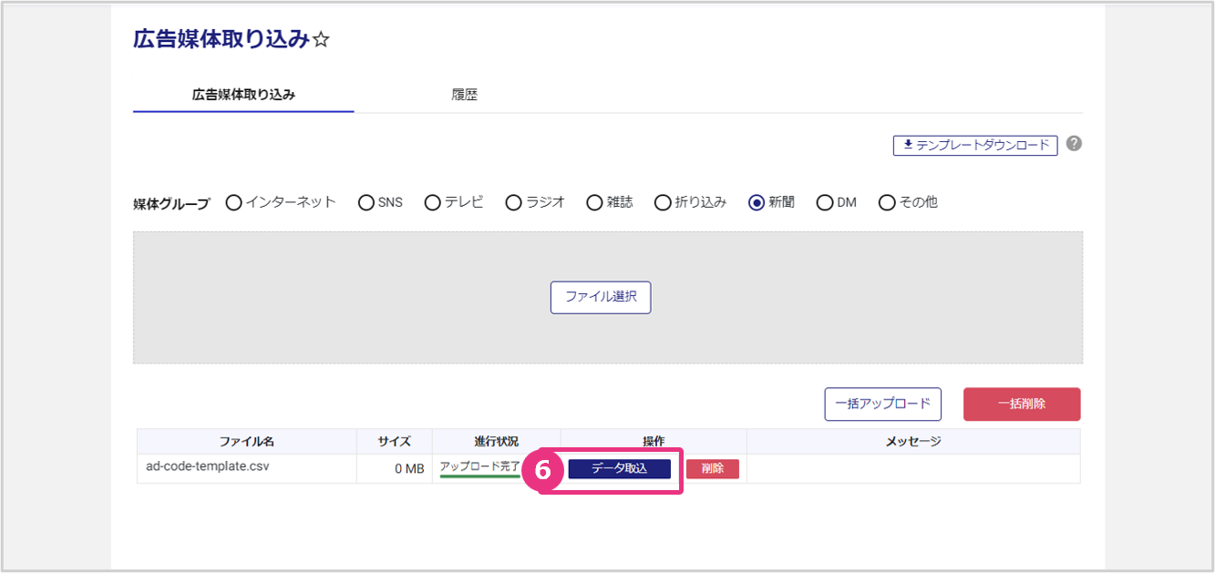The image size is (1215, 573).
Task: Click the selected 新聞 radio button
Action: click(756, 202)
